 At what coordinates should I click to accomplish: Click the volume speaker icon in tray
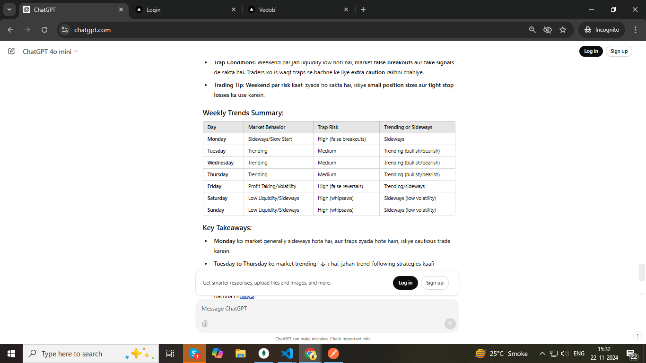(x=565, y=354)
